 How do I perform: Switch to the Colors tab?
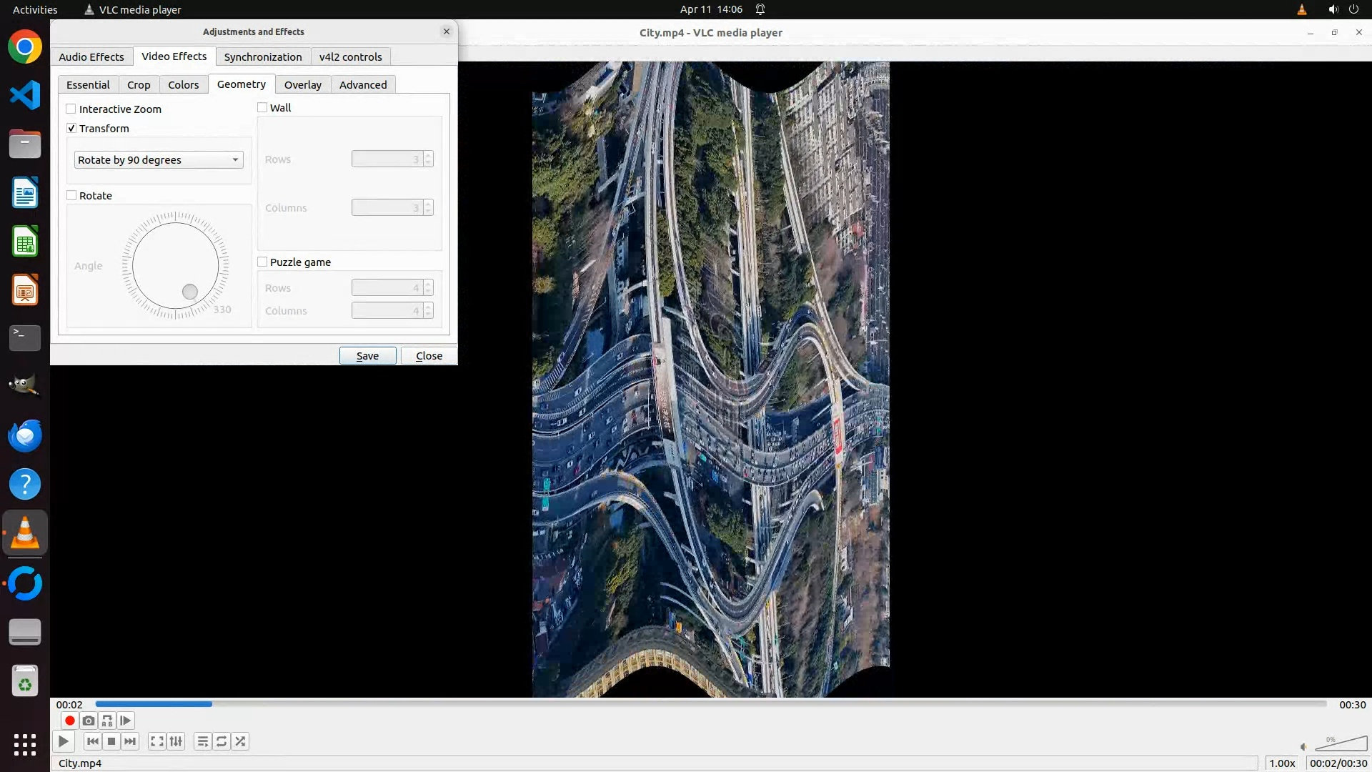(x=183, y=85)
